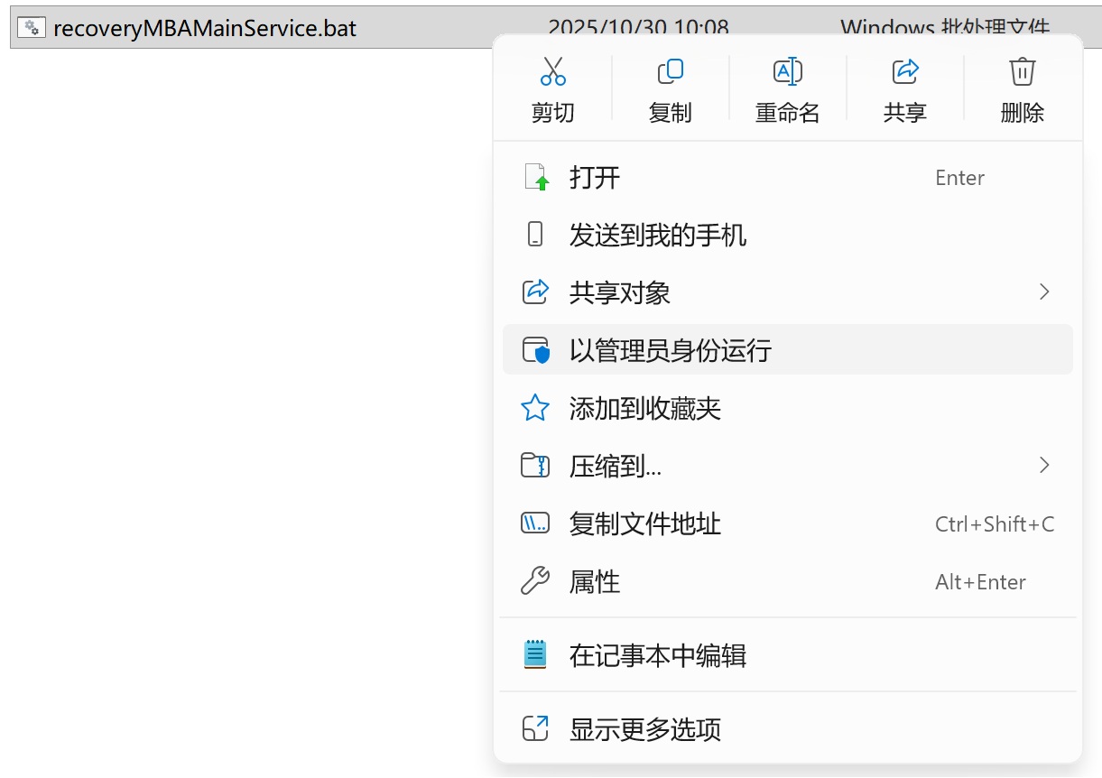Click the phone icon for 发送到我的手机
The width and height of the screenshot is (1102, 778).
pos(536,236)
